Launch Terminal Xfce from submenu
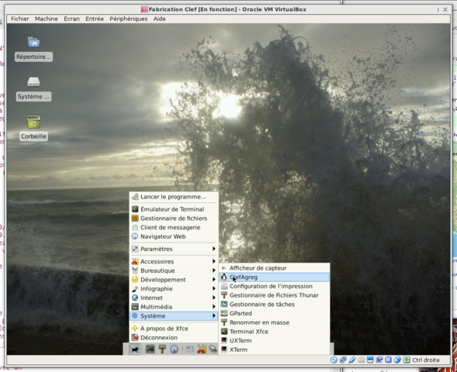The width and height of the screenshot is (457, 372). [x=274, y=331]
